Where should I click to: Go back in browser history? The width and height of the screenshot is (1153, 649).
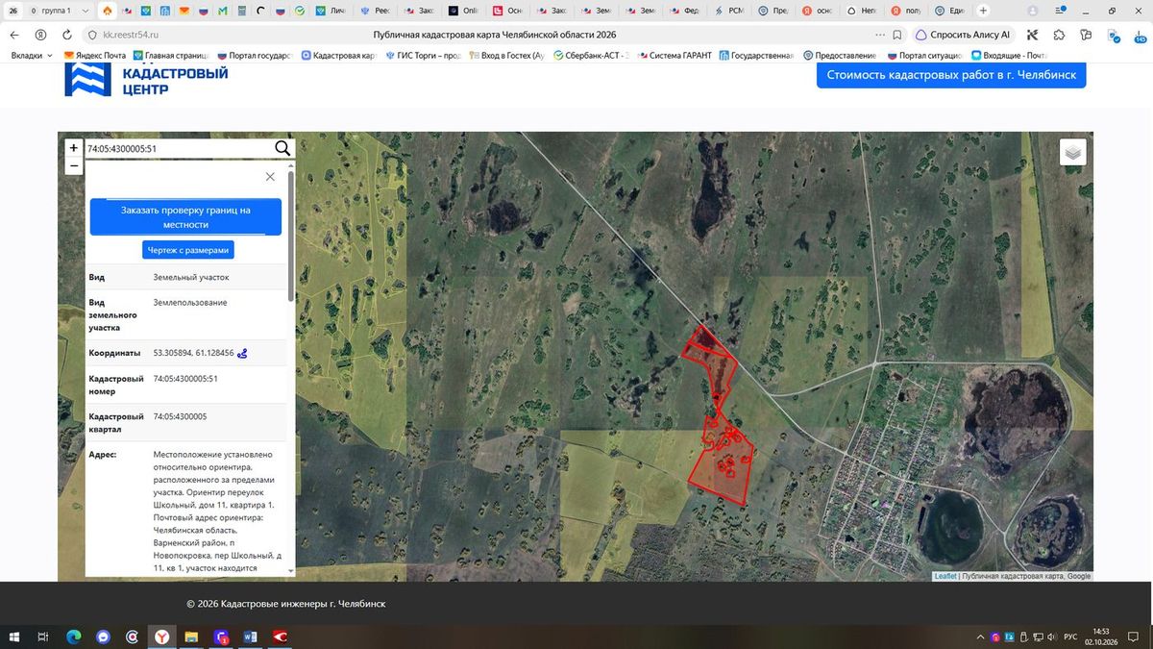pos(14,35)
